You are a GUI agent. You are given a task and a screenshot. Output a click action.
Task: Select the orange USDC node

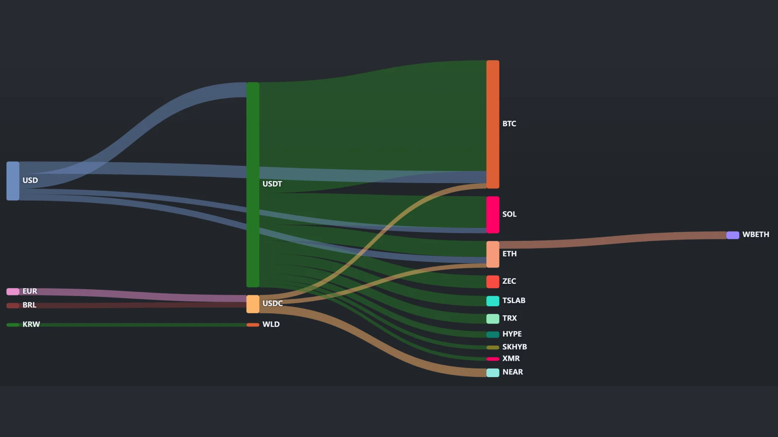click(x=253, y=304)
